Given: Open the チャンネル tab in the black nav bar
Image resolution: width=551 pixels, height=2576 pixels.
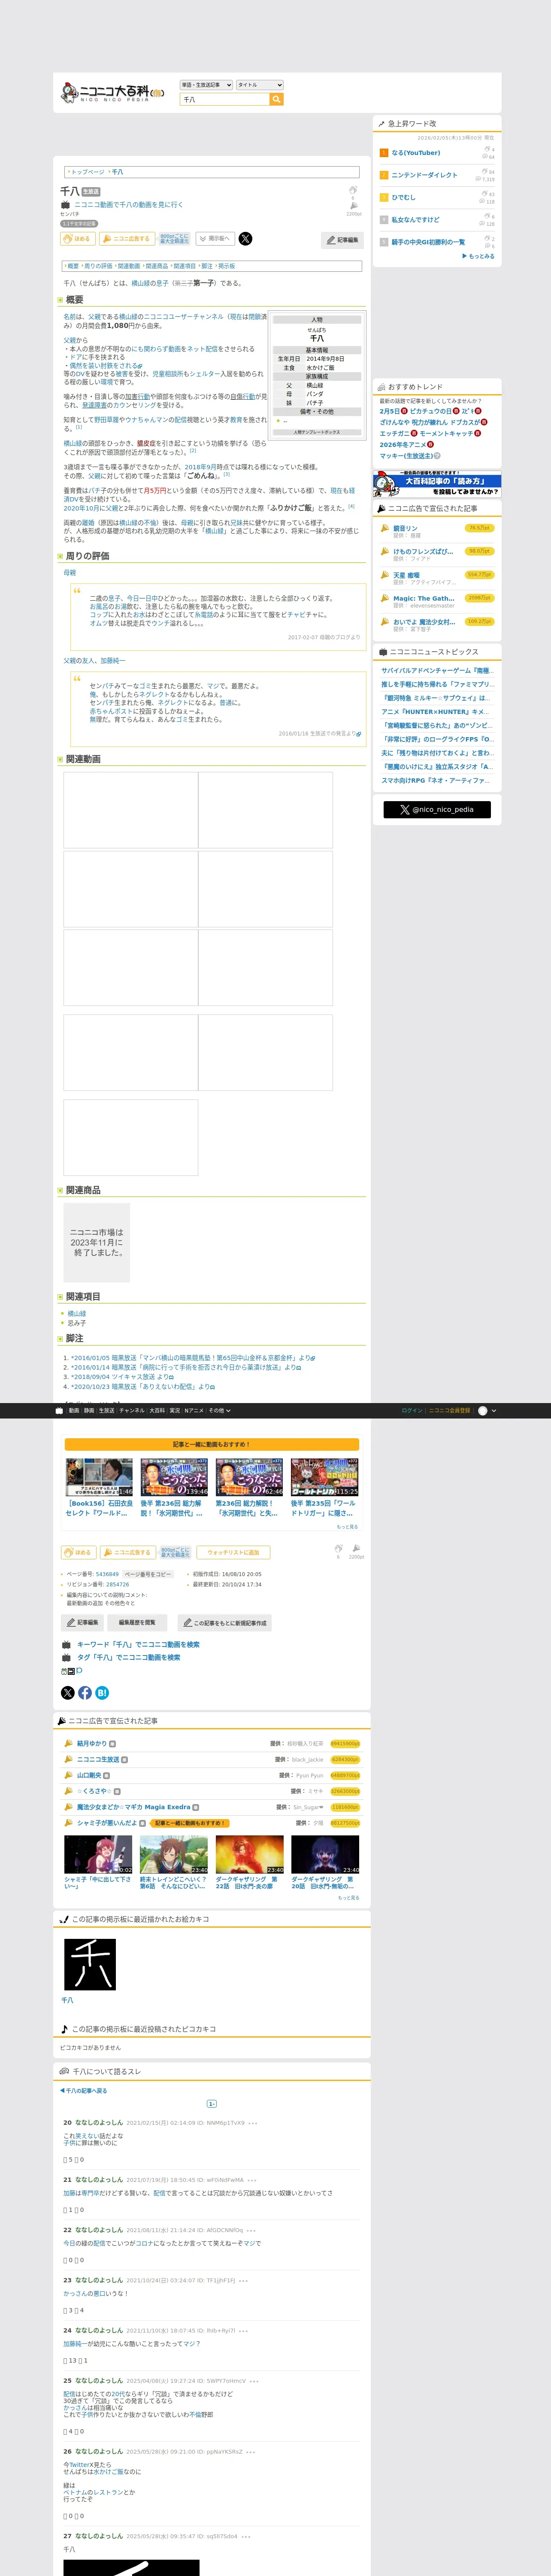Looking at the screenshot, I should pyautogui.click(x=132, y=1411).
